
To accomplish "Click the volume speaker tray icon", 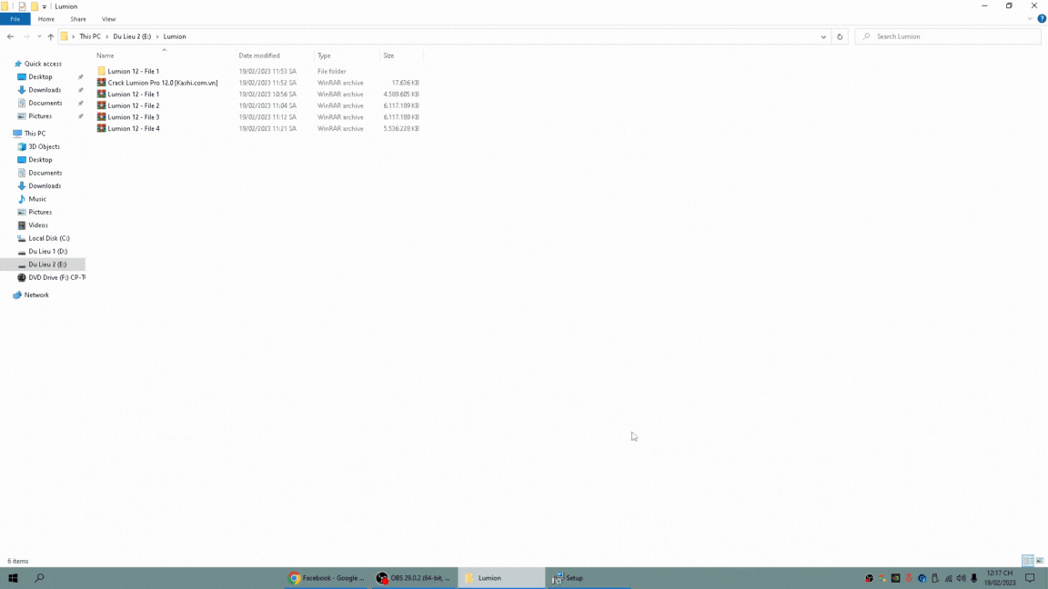I will tap(961, 578).
